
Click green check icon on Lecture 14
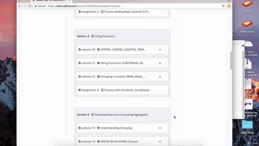click(79, 142)
